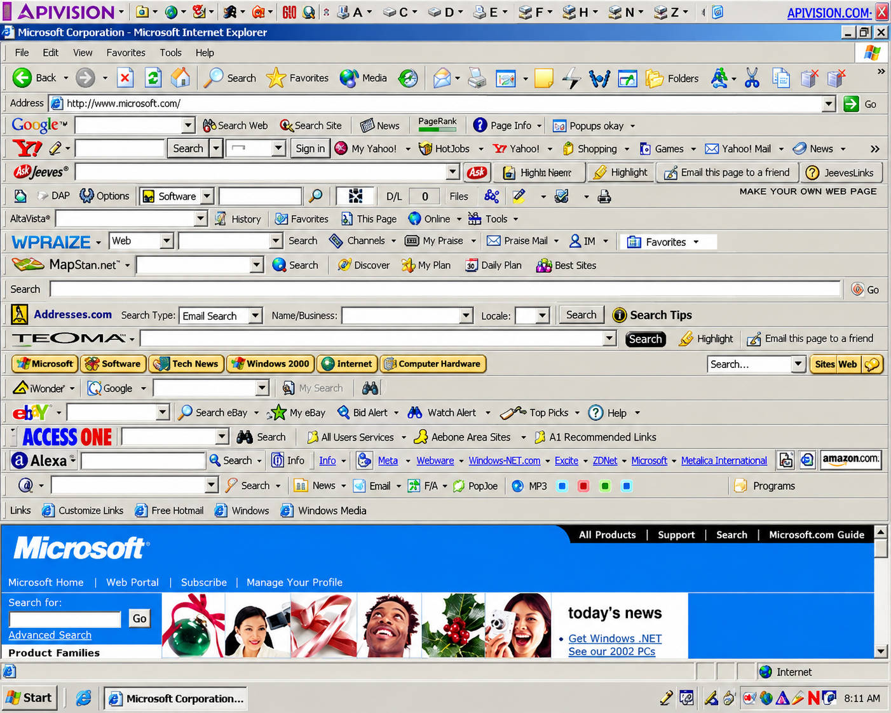Image resolution: width=891 pixels, height=713 pixels.
Task: Click the Tech News button
Action: click(186, 364)
